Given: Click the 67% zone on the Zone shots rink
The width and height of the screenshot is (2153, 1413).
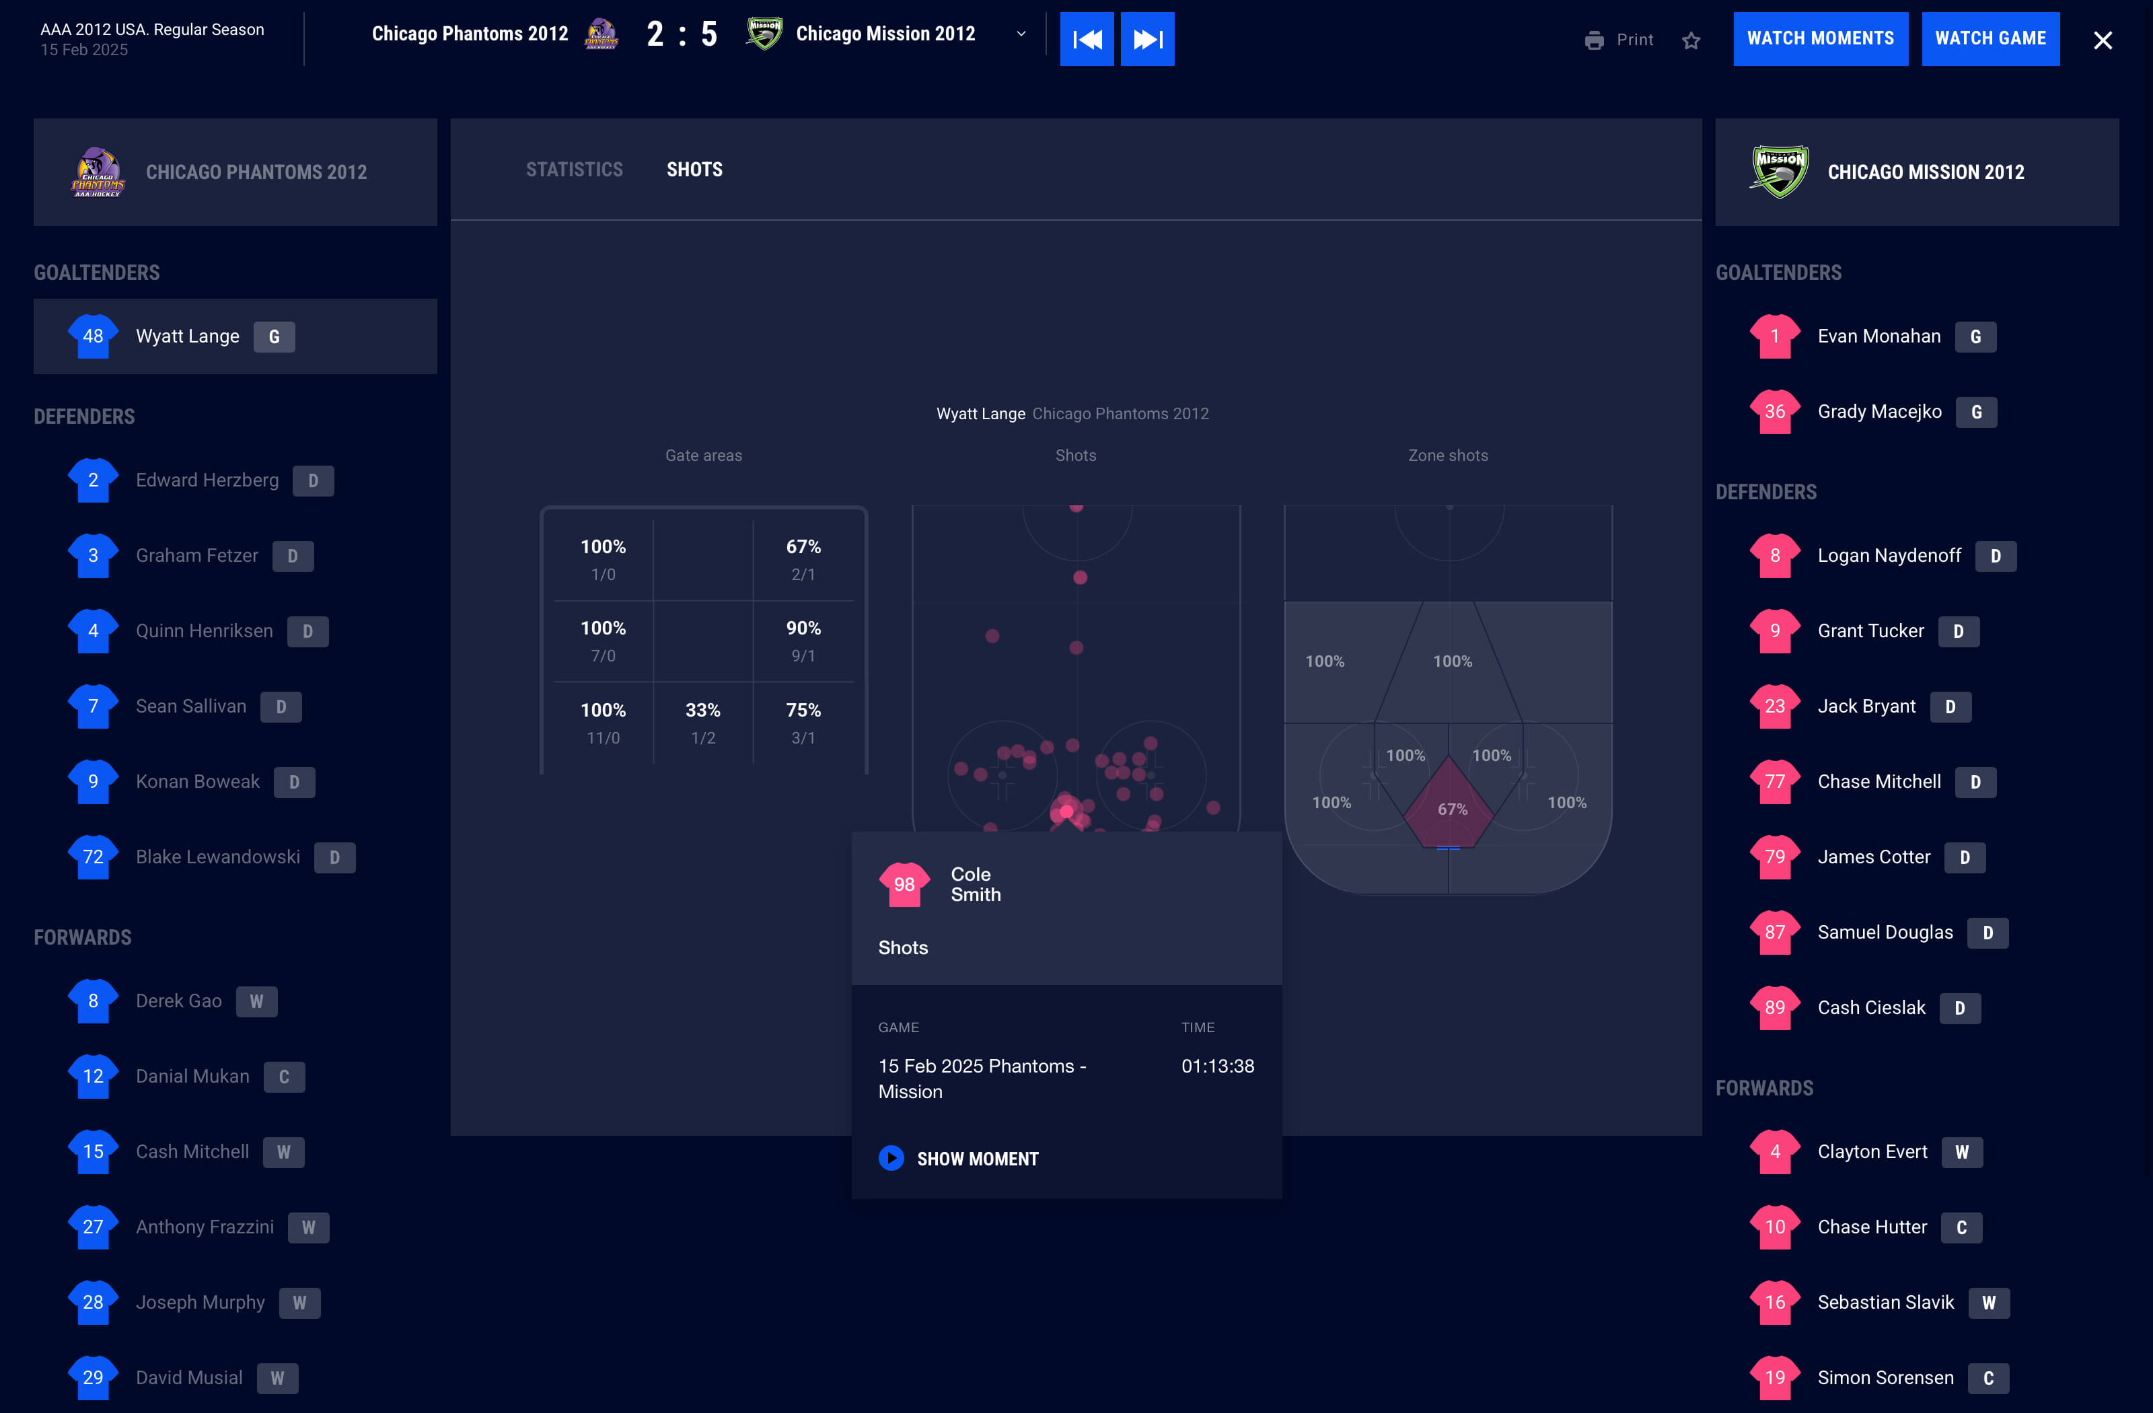Looking at the screenshot, I should [1451, 809].
